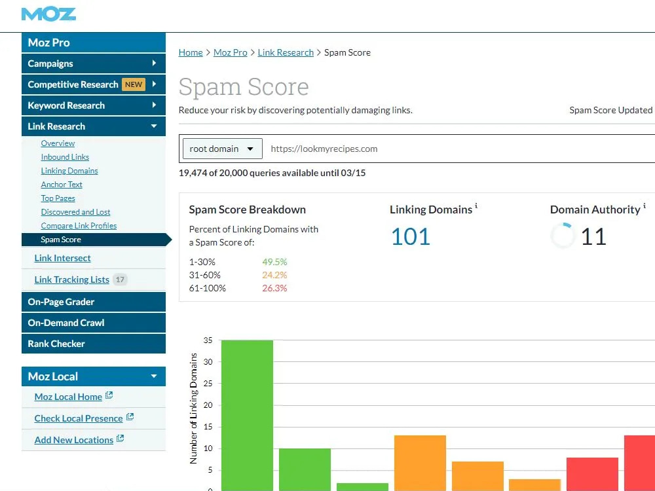The image size is (655, 491).
Task: Go to Home breadcrumb
Action: pos(191,52)
